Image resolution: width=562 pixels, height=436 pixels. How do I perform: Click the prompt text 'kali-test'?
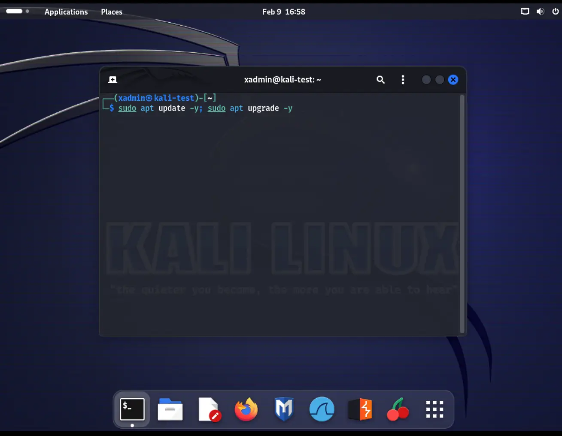[x=174, y=98]
